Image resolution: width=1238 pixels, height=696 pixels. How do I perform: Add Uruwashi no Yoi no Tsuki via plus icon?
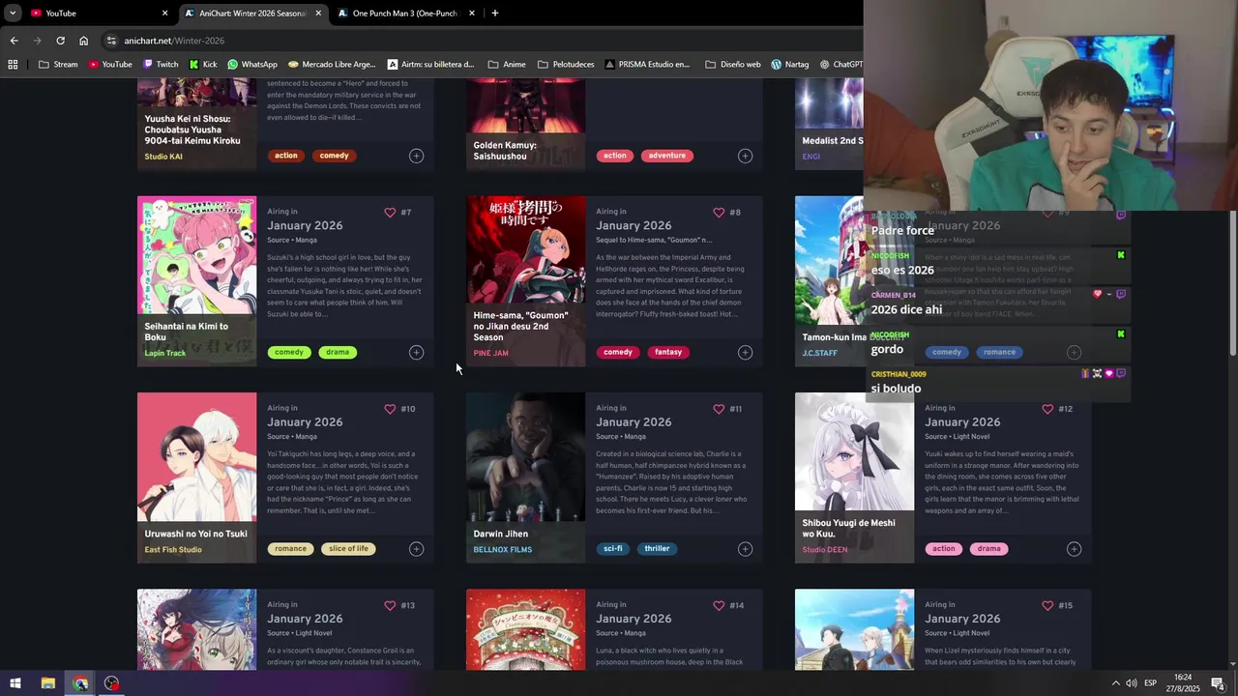pos(416,549)
